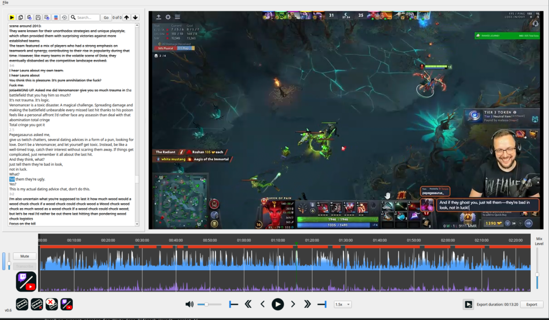Click the copy transcript icon
This screenshot has height=320, width=549.
(x=21, y=18)
